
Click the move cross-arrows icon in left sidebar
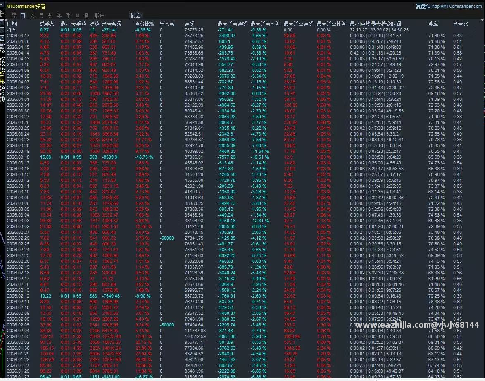(2, 14)
